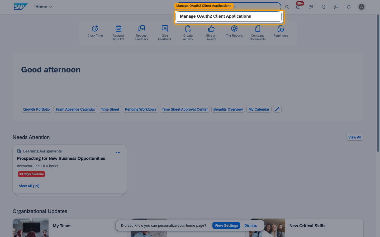Image resolution: width=380 pixels, height=237 pixels.
Task: Open the notifications bell
Action: point(349,7)
